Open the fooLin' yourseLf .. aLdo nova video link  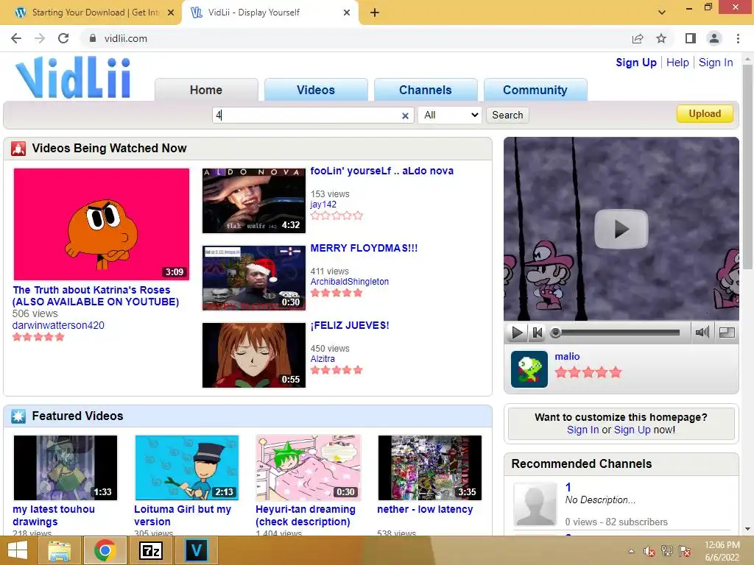pyautogui.click(x=382, y=171)
